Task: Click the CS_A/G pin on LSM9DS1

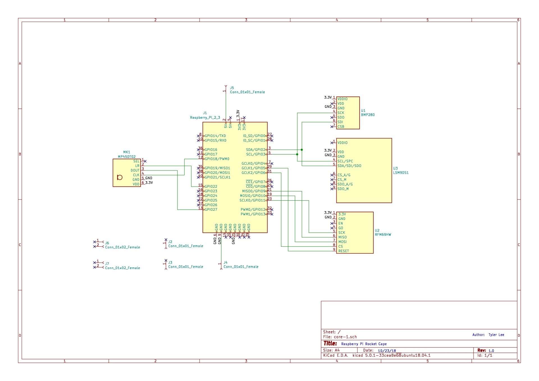Action: click(344, 175)
